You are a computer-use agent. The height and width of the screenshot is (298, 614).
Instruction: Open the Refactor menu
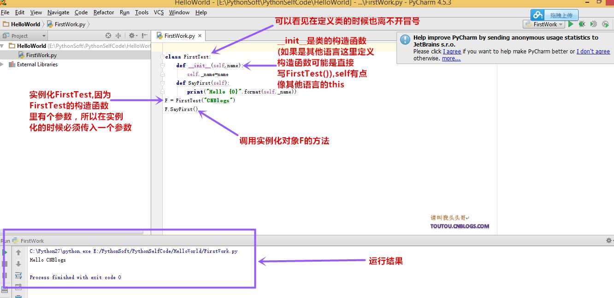point(104,12)
